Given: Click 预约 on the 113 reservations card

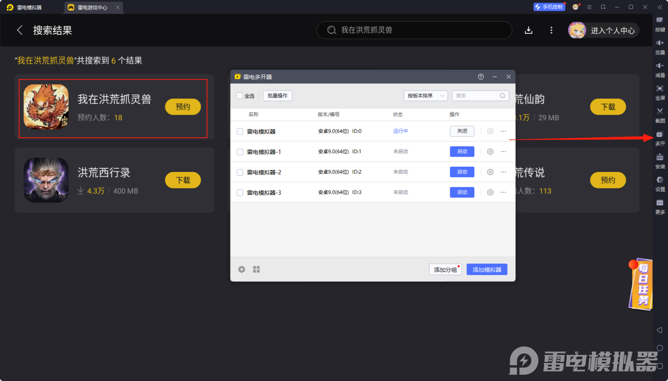Looking at the screenshot, I should (608, 180).
